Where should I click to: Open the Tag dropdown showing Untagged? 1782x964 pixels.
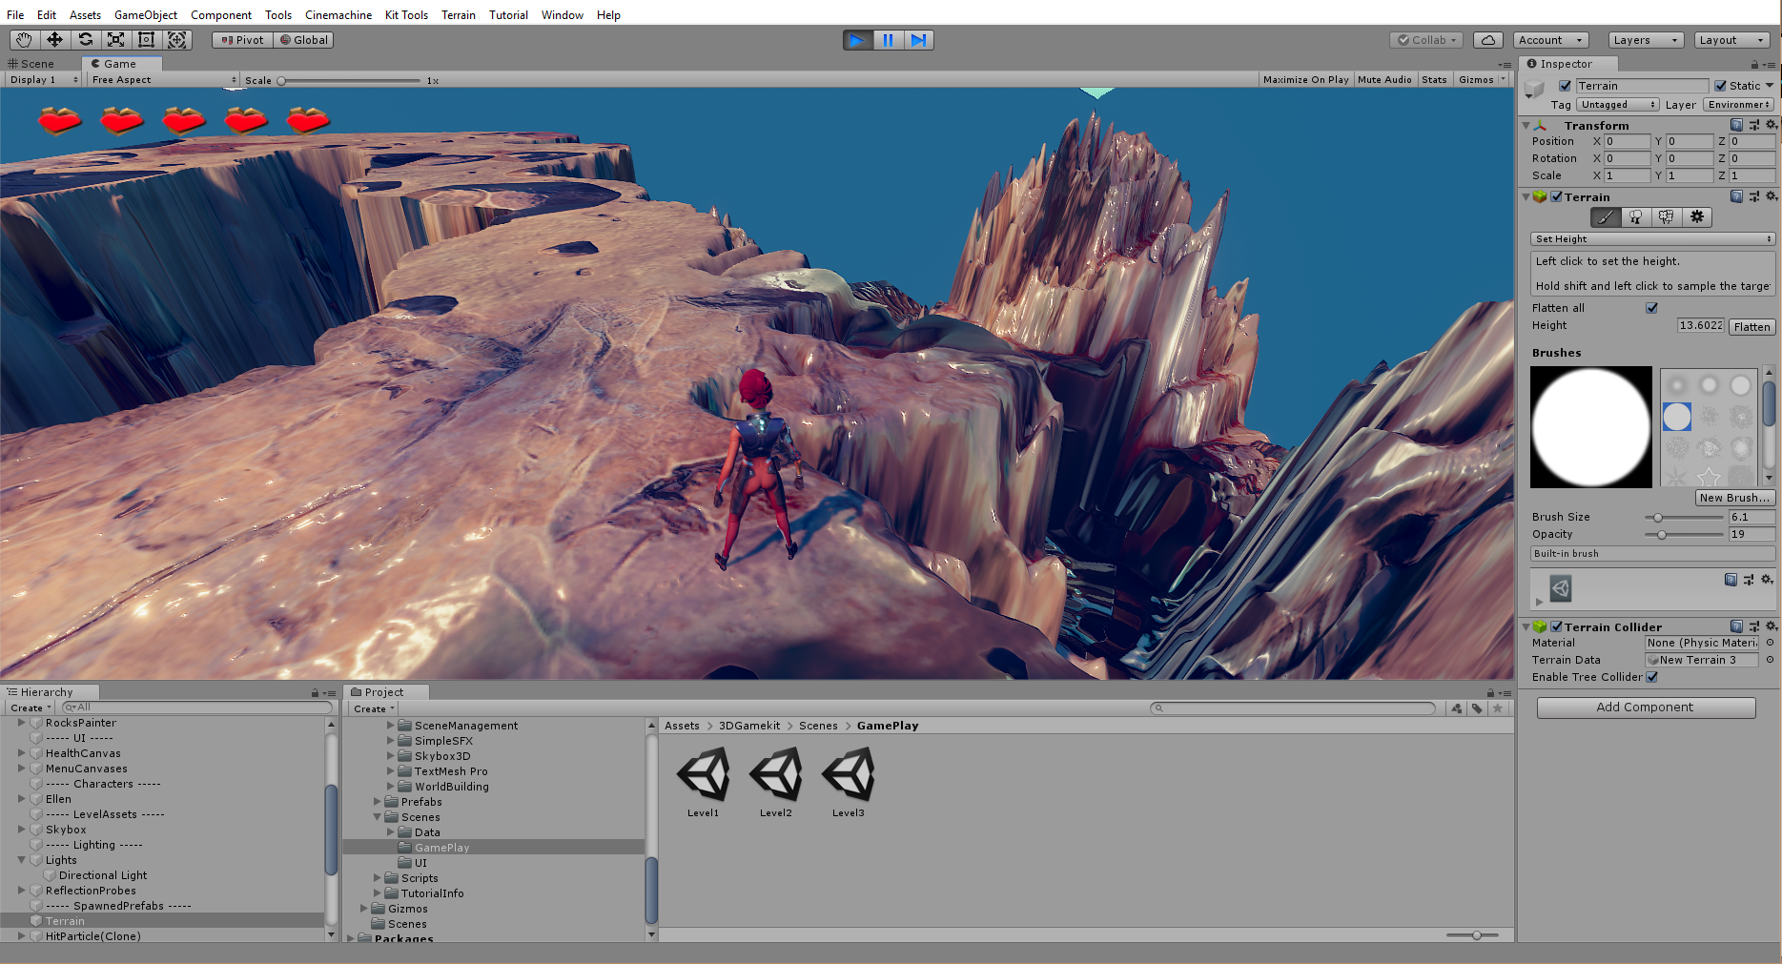pos(1618,105)
